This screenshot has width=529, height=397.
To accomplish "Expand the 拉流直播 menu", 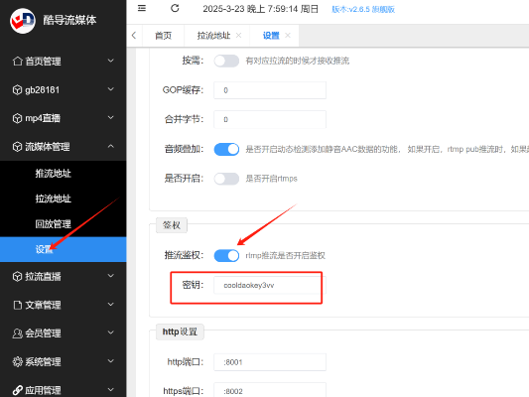I will pyautogui.click(x=110, y=276).
